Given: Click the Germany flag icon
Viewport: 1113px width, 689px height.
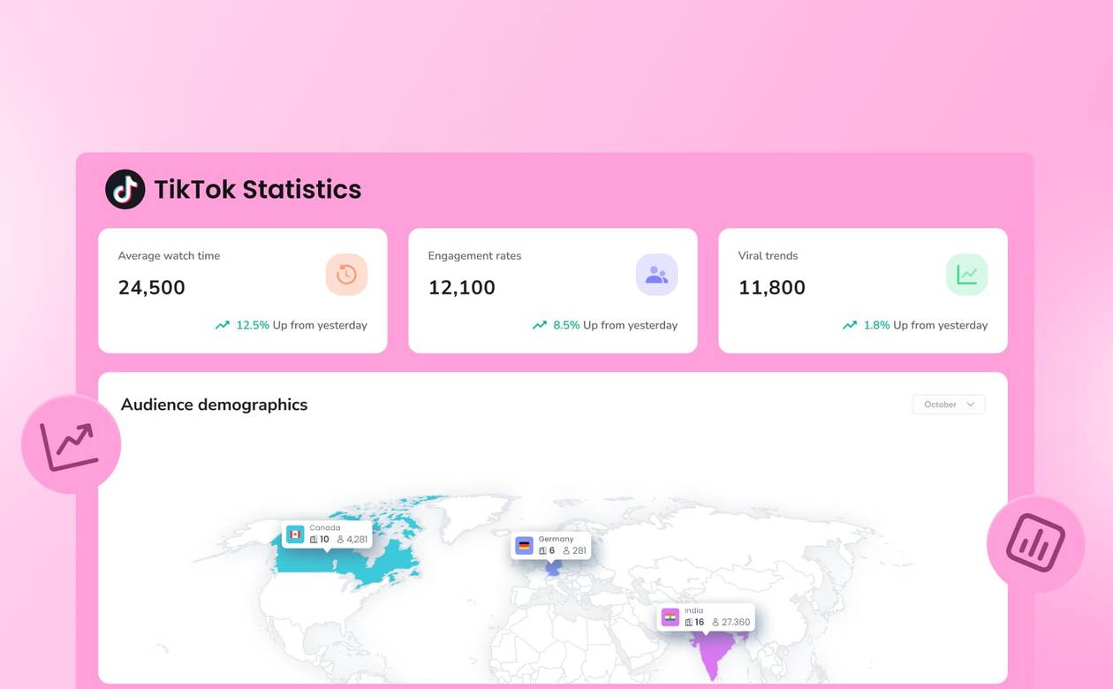Looking at the screenshot, I should pos(525,546).
